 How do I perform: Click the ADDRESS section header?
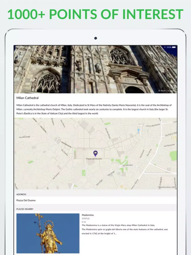click(21, 194)
